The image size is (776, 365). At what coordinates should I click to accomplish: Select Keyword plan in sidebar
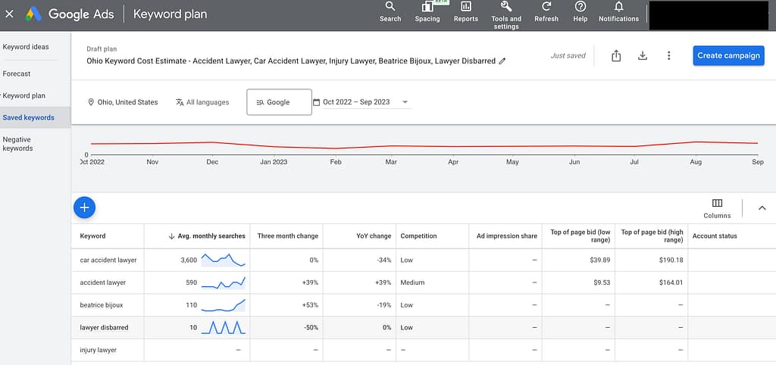(x=23, y=95)
